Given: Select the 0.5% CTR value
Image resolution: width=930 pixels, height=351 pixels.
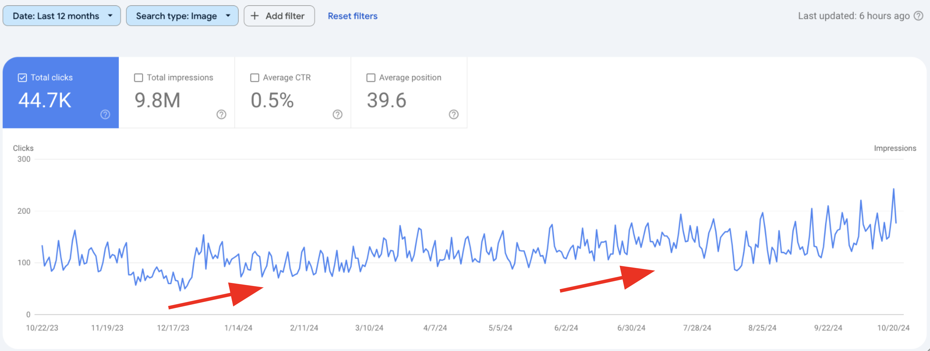Looking at the screenshot, I should [x=272, y=100].
